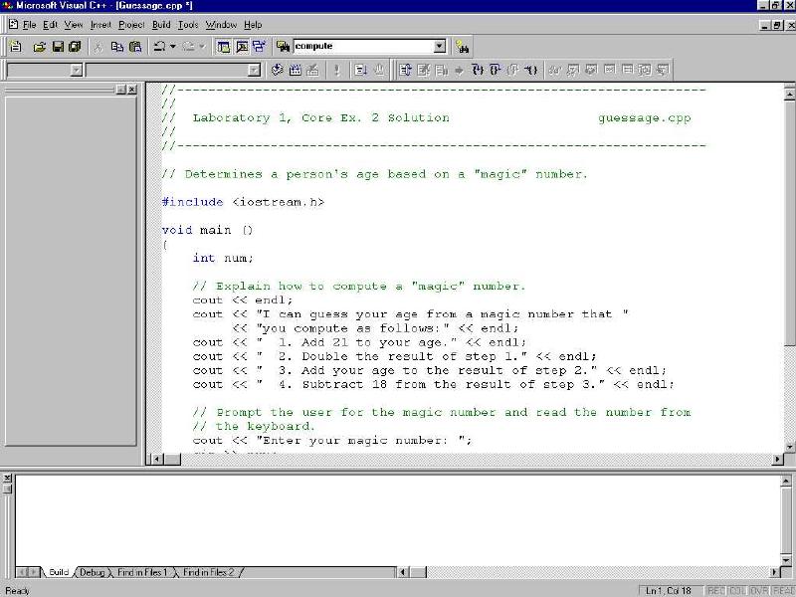Open the compute search history dropdown

coord(439,46)
